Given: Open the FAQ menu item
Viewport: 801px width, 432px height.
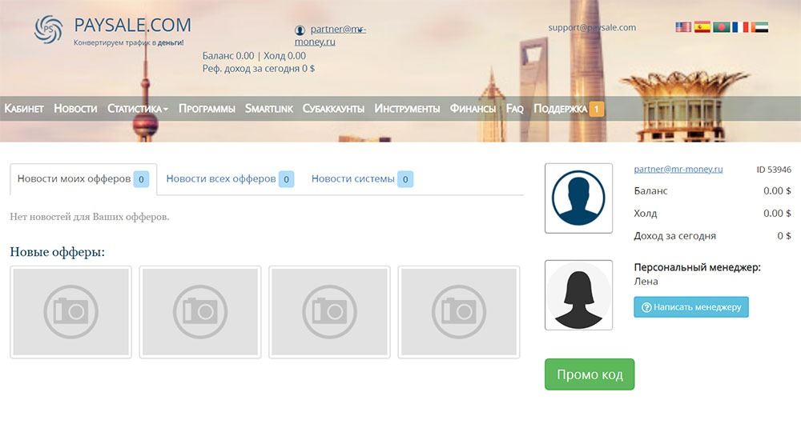Looking at the screenshot, I should coord(514,109).
